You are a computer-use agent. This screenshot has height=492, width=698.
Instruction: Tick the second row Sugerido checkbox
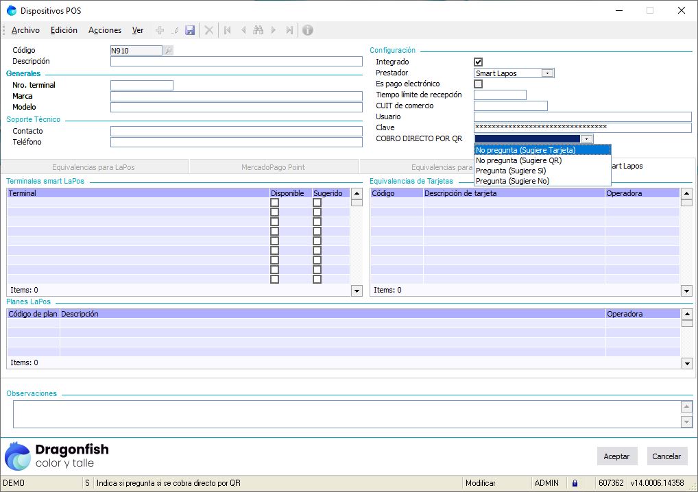[x=317, y=212]
